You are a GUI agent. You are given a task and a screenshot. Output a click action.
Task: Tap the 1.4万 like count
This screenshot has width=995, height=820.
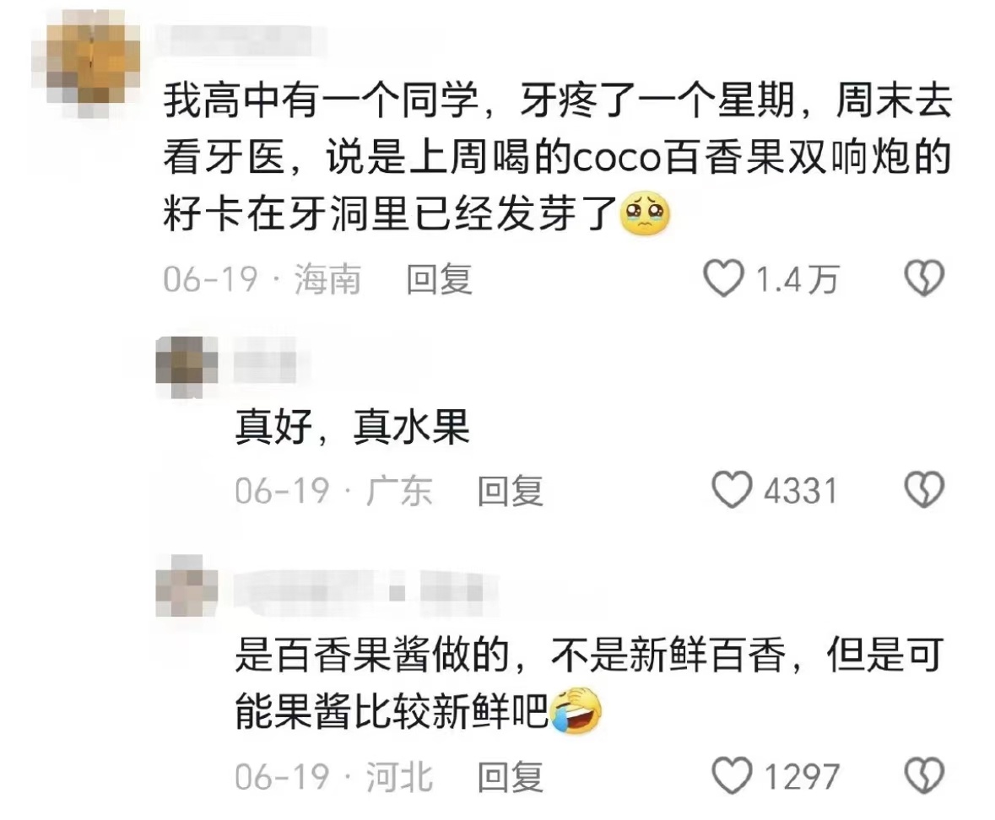(798, 279)
